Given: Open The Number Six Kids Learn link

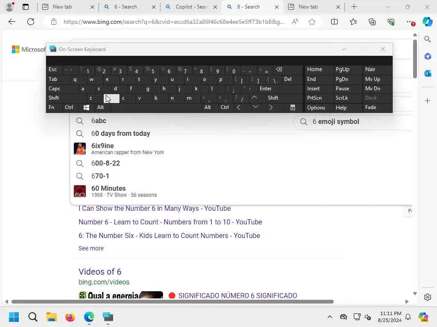Looking at the screenshot, I should pos(169,235).
